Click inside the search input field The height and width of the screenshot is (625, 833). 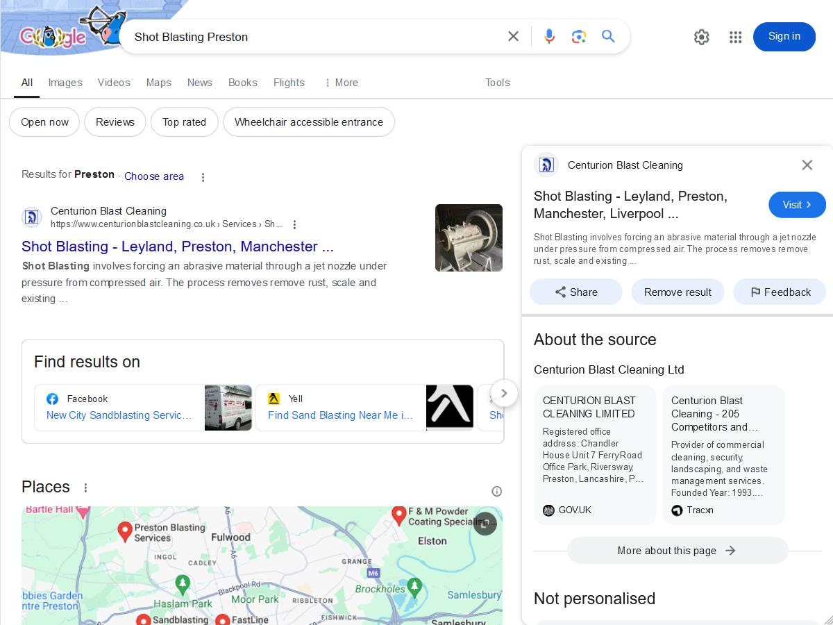pos(316,37)
